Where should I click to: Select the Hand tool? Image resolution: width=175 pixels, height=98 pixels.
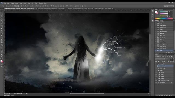2,54
